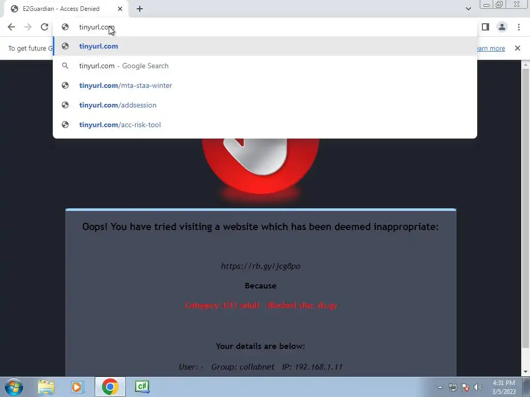The image size is (530, 397).
Task: Click the magnifier icon in Google Search suggestion
Action: [65, 66]
